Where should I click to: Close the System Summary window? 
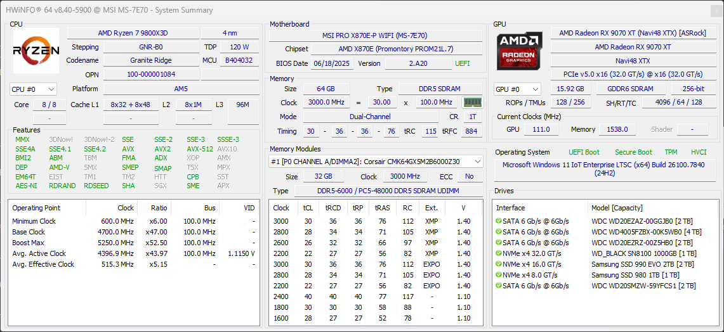[716, 10]
